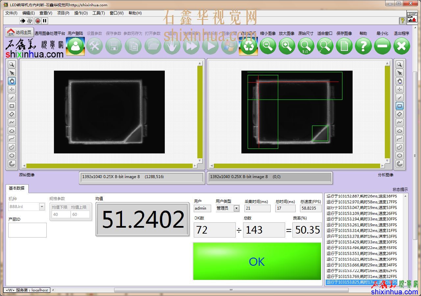Click the zoom out image (缩小图像) icon
Viewport: 421px width, 296px height.
click(268, 46)
